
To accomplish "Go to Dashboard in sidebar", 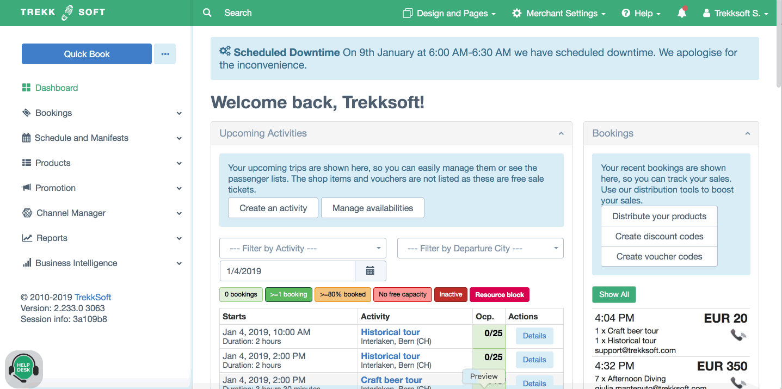I will click(57, 88).
